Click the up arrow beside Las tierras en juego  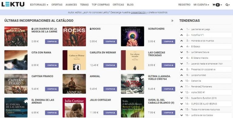(182, 29)
